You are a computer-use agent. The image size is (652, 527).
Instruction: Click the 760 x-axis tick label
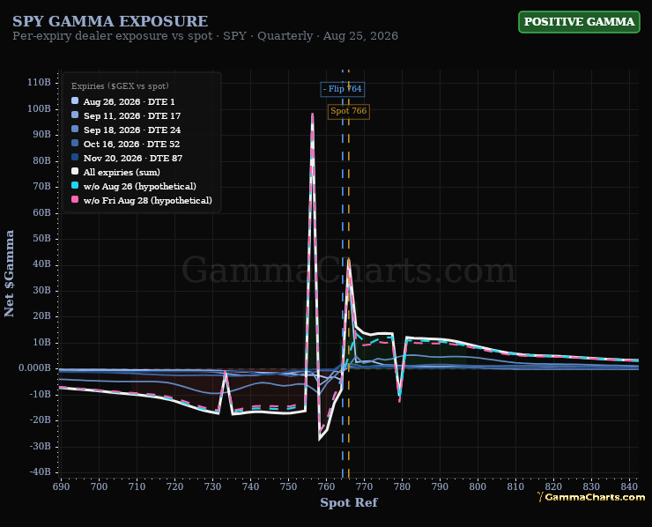(326, 486)
